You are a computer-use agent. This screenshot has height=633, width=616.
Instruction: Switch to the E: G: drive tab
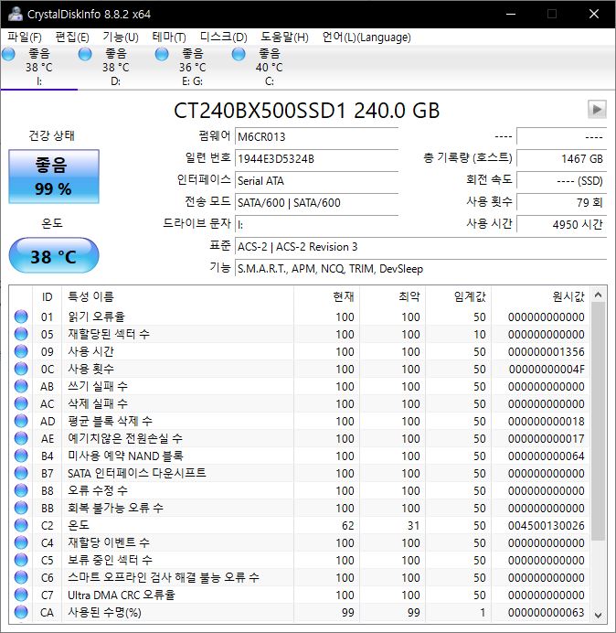[x=193, y=67]
